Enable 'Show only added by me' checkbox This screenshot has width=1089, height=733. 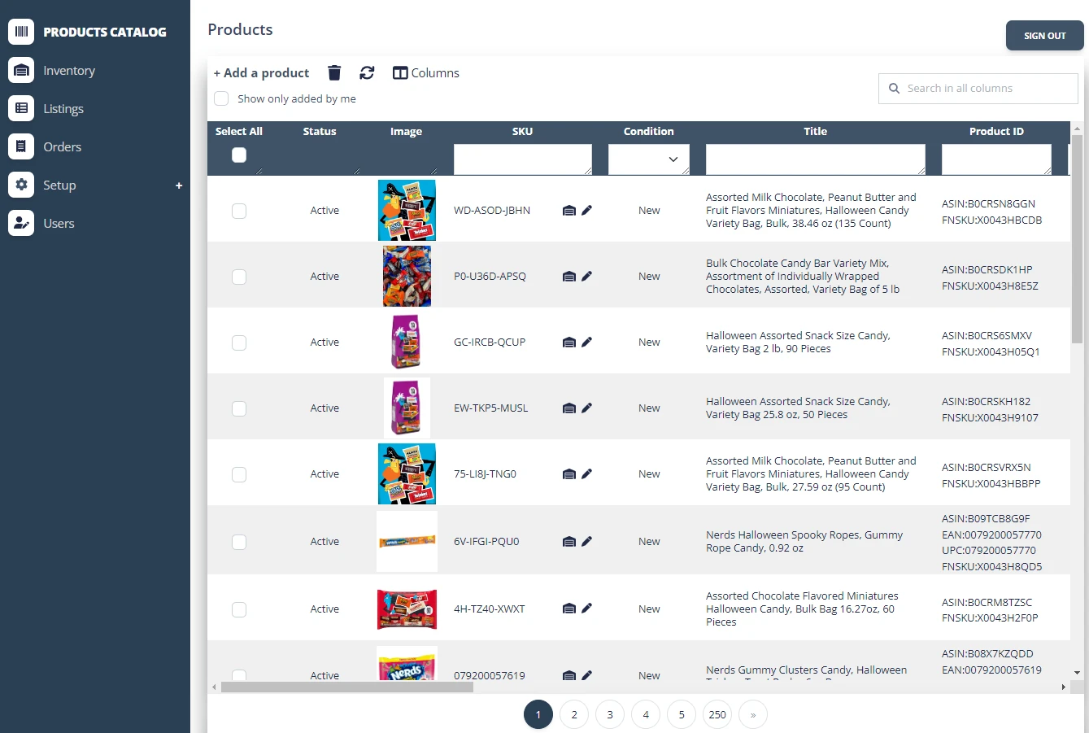[221, 98]
